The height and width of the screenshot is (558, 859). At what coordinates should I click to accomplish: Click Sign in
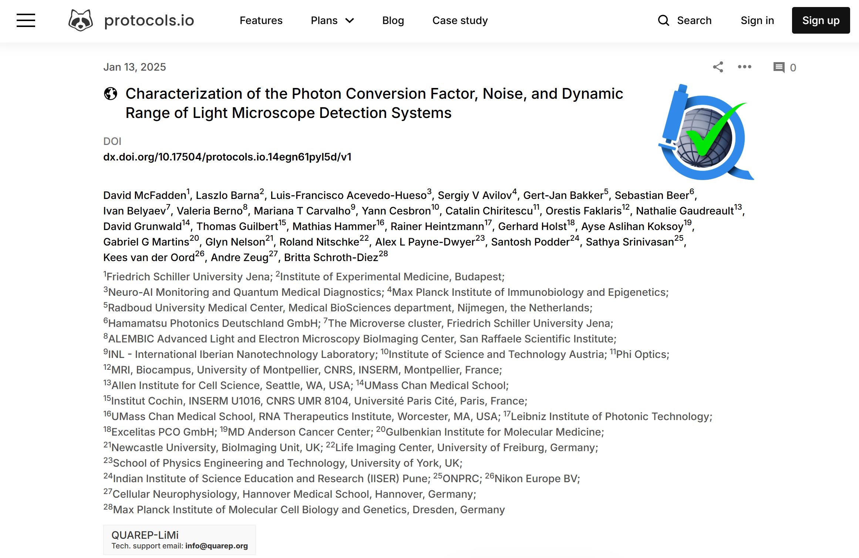pos(757,20)
